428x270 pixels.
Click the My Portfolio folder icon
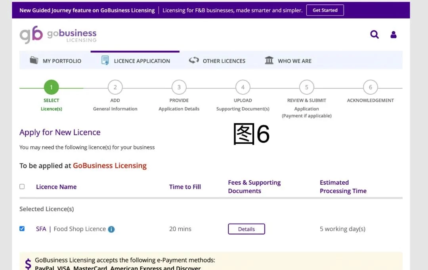pos(34,60)
